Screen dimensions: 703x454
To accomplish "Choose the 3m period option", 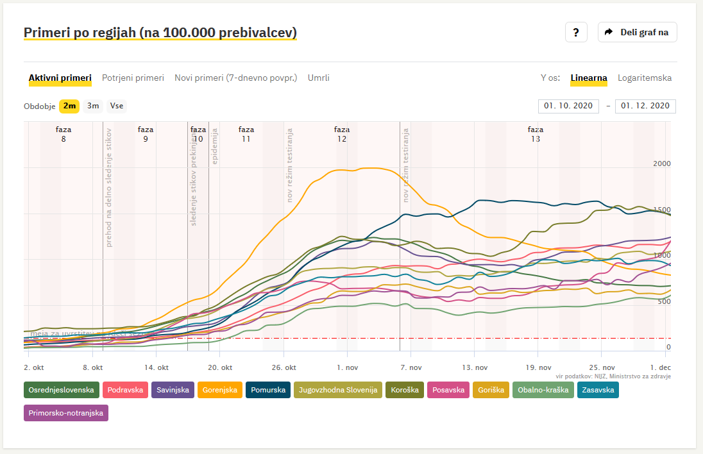I will (93, 106).
